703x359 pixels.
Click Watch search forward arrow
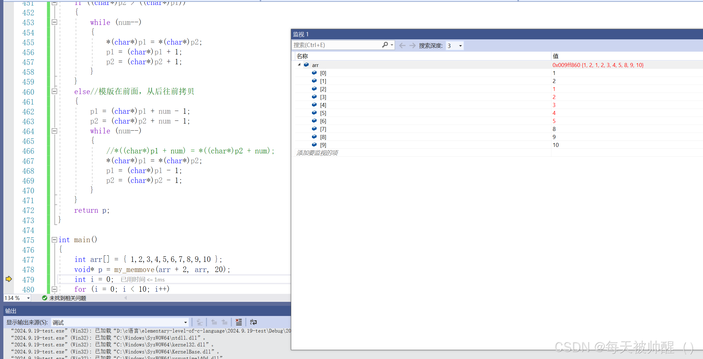pos(412,45)
